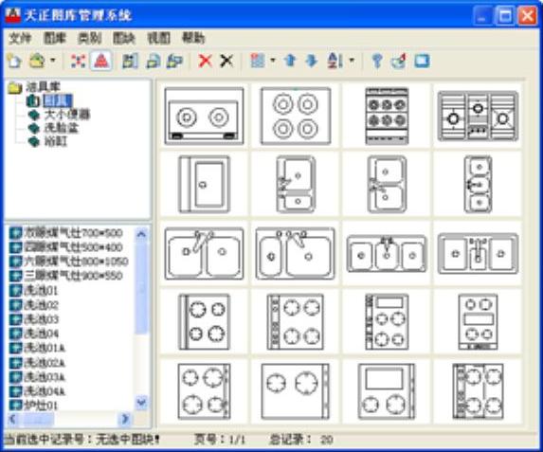Click block list scrollbar down arrow

(141, 403)
